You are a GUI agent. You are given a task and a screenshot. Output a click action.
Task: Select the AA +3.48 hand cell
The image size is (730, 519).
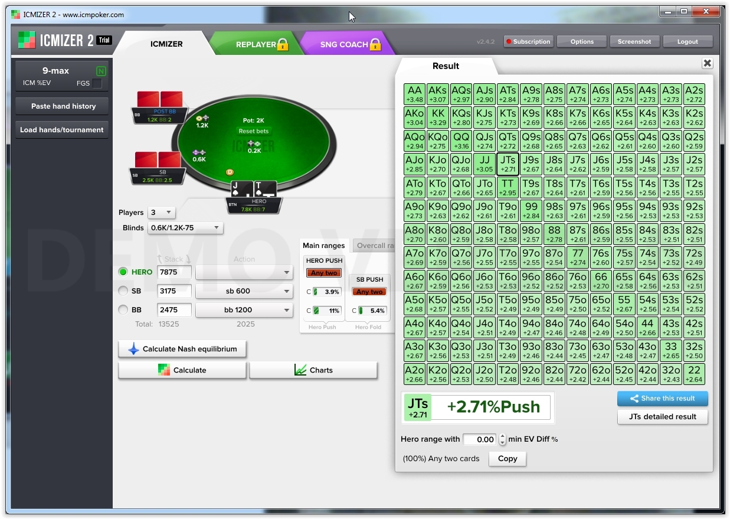[x=415, y=94]
